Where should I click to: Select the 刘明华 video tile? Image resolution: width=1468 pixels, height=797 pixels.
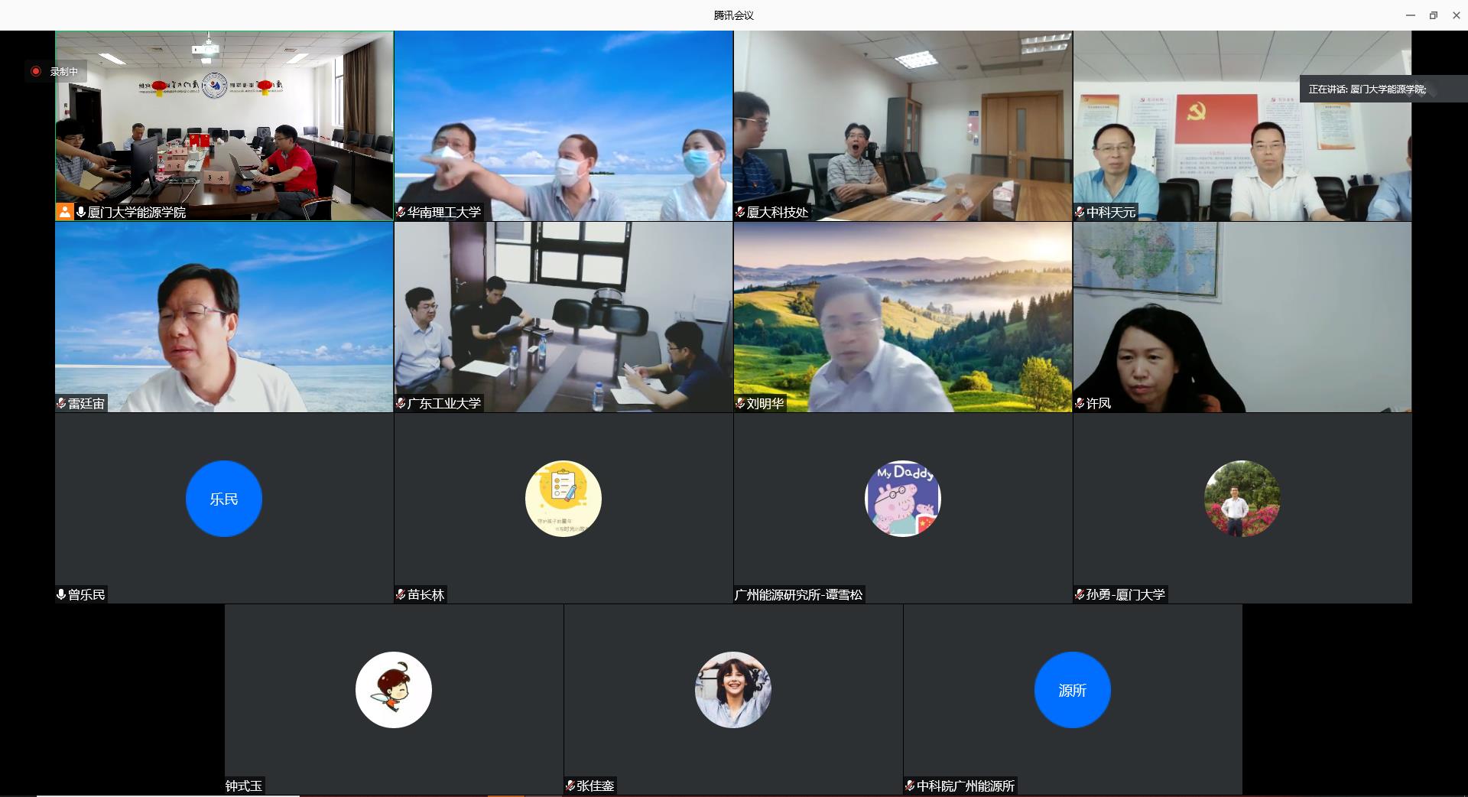click(x=903, y=317)
